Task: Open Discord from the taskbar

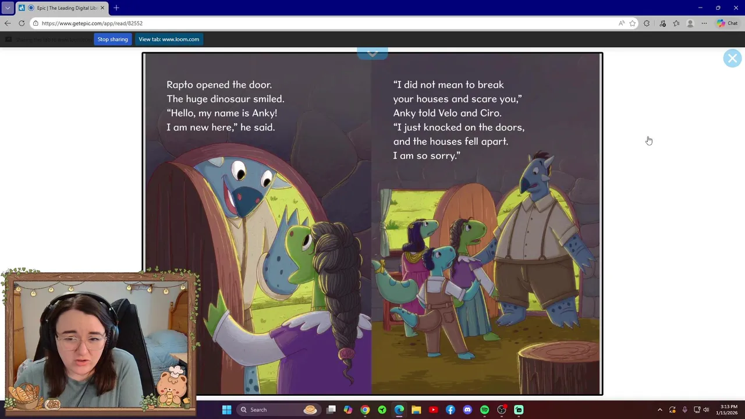Action: (x=467, y=410)
